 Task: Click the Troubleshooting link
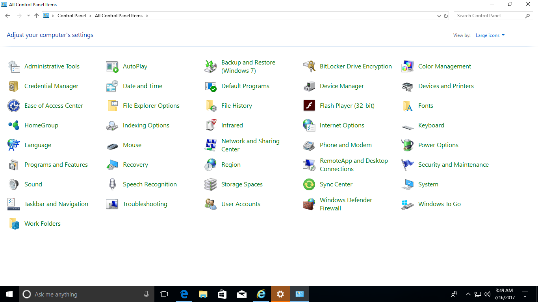(x=145, y=204)
